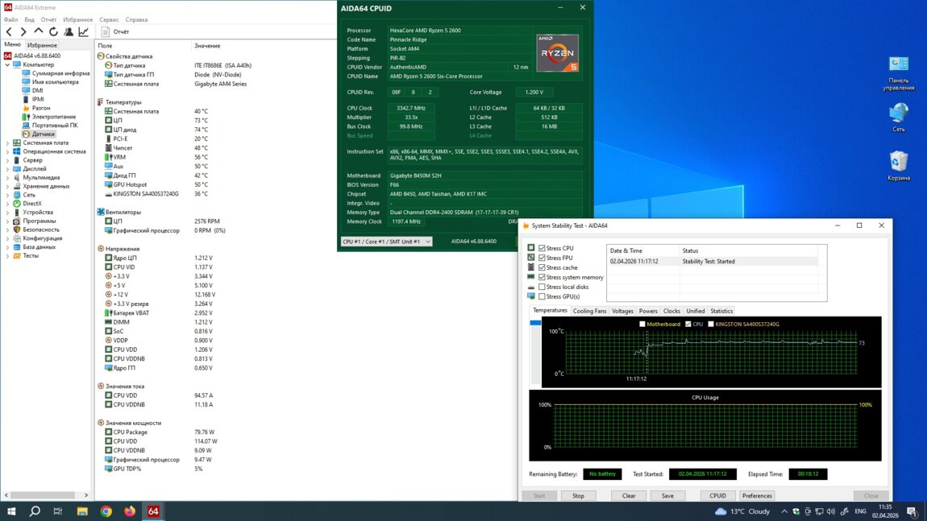Enable the Stress local disks checkbox
This screenshot has width=927, height=521.
[542, 287]
